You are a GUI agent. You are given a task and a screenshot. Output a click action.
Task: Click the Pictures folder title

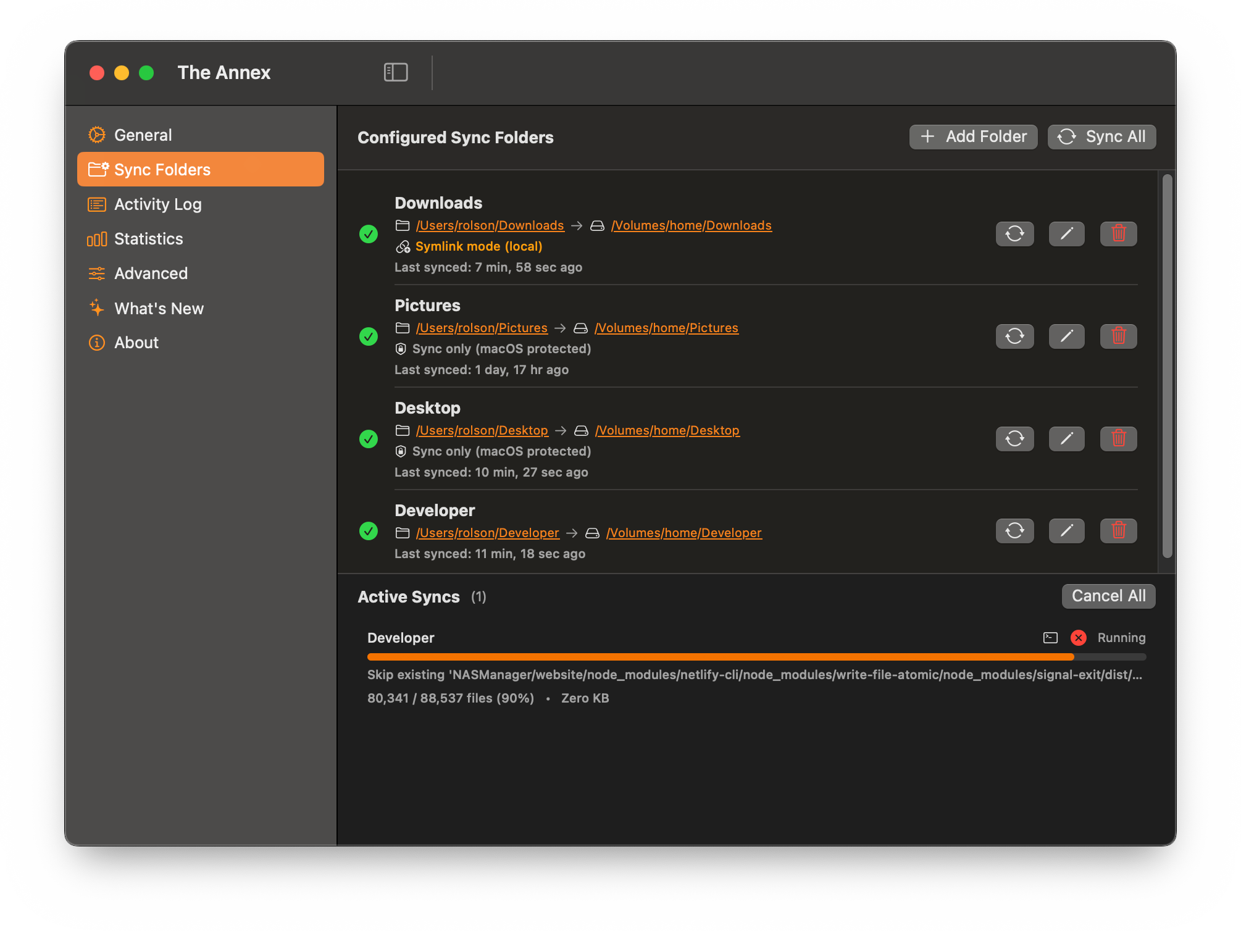(427, 306)
